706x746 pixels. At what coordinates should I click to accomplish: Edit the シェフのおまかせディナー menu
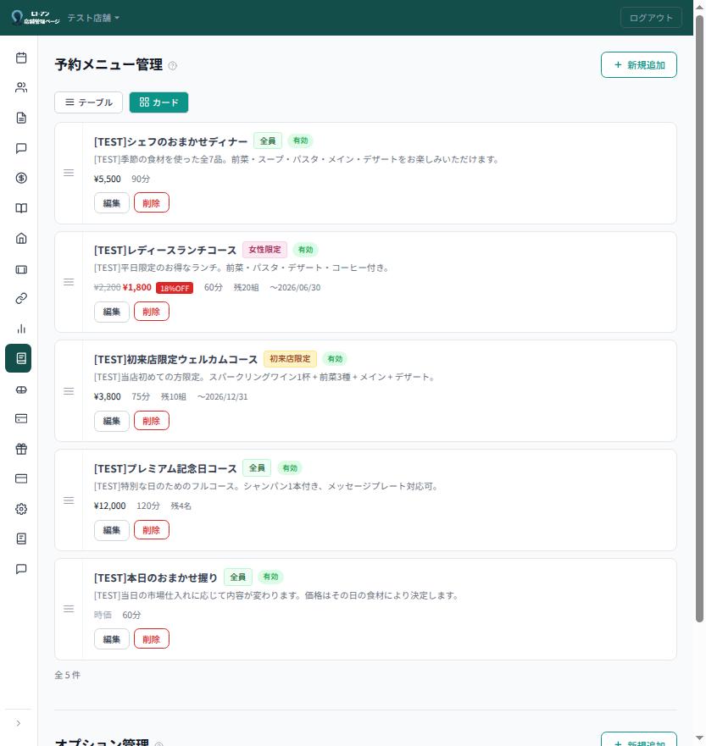click(111, 203)
